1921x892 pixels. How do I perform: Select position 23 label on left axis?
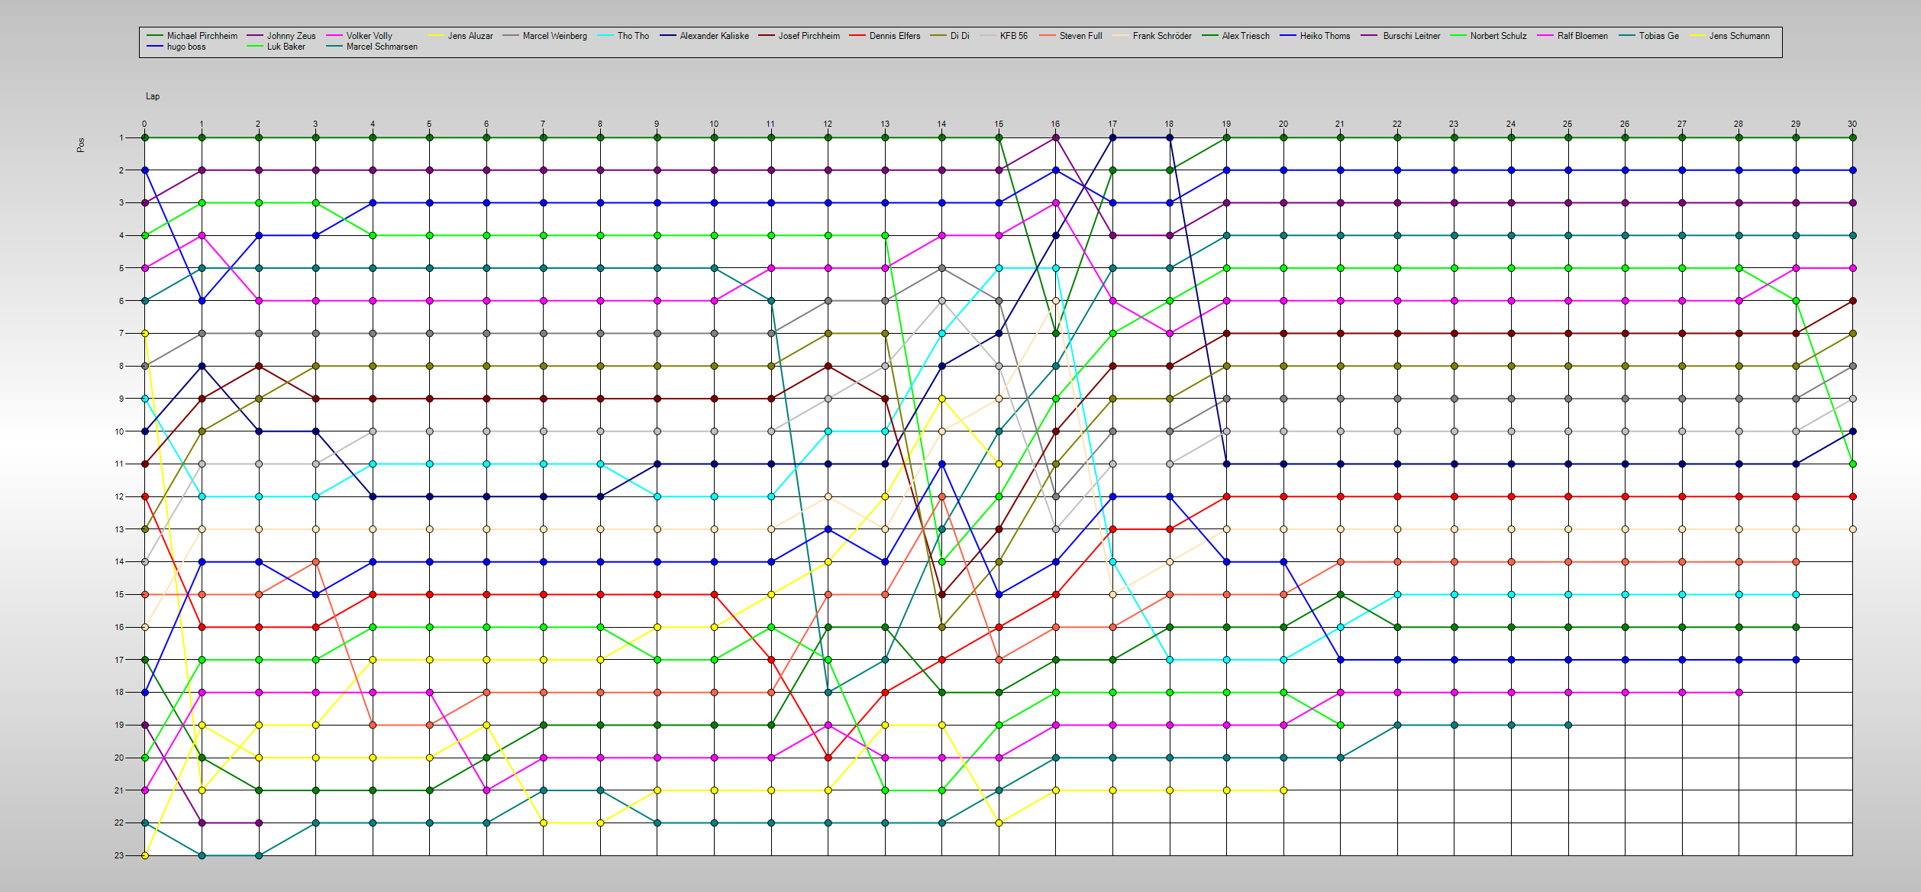coord(119,855)
